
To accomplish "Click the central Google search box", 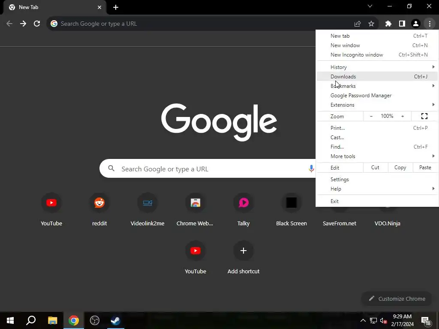I will [x=207, y=168].
